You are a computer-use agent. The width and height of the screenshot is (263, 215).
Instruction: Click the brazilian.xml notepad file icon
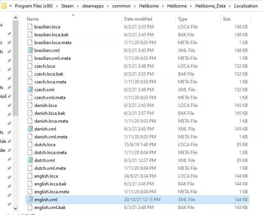30,50
